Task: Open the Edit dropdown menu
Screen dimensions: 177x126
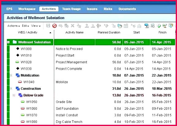Action: coord(25,26)
